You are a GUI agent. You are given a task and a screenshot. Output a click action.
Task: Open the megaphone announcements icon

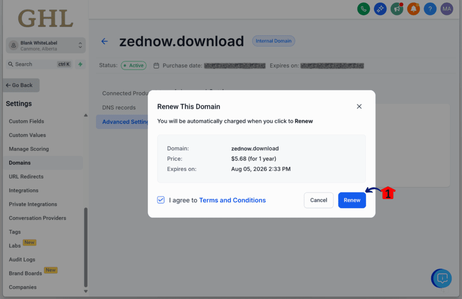click(397, 9)
